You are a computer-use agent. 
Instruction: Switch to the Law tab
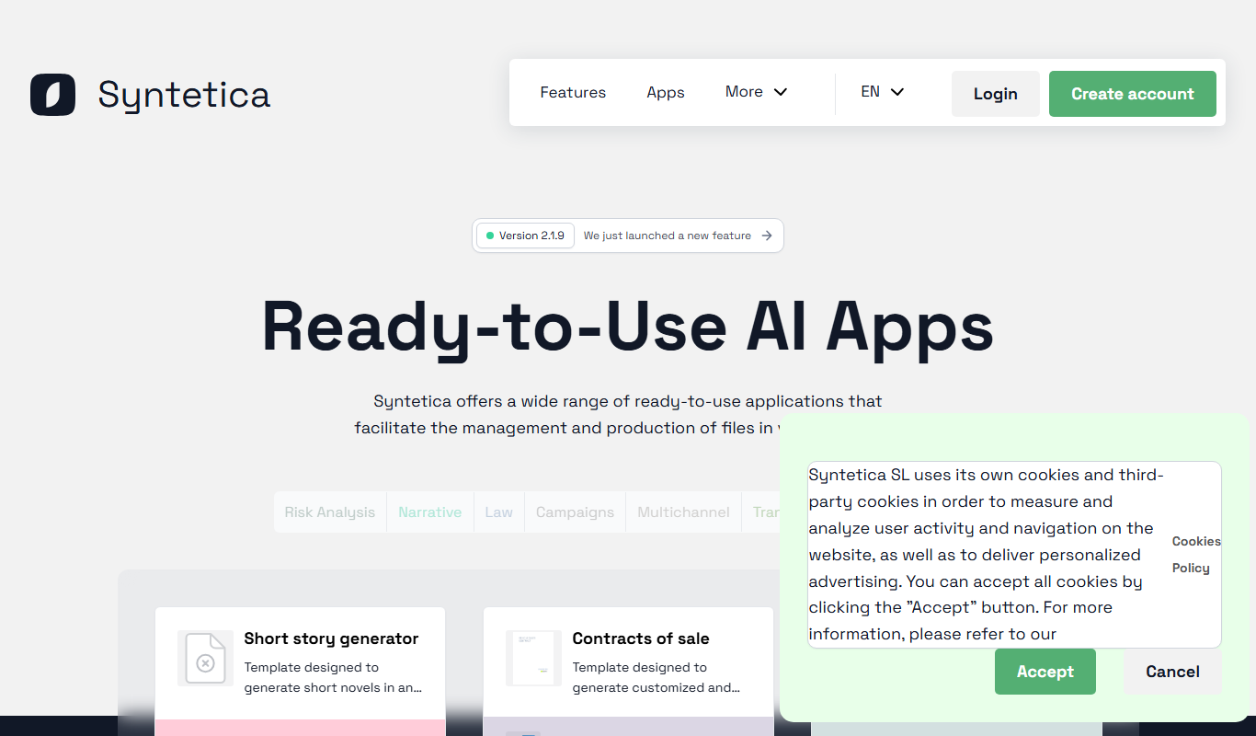[499, 512]
